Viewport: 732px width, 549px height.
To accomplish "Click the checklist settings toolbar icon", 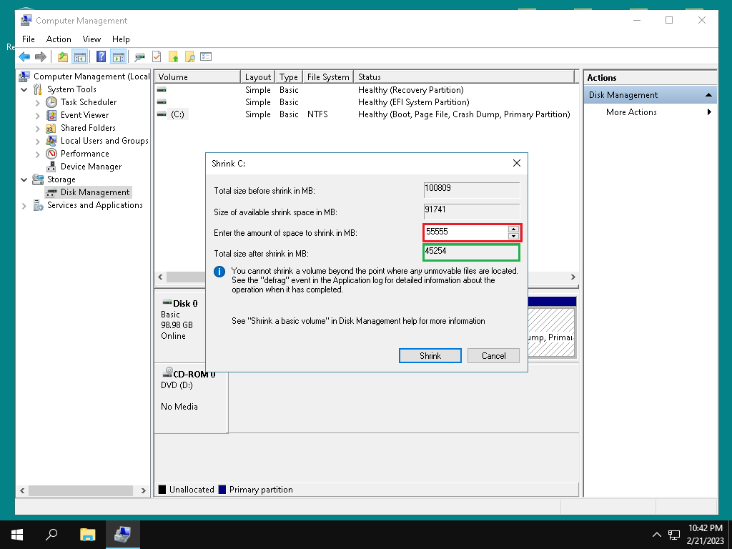I will pyautogui.click(x=206, y=57).
